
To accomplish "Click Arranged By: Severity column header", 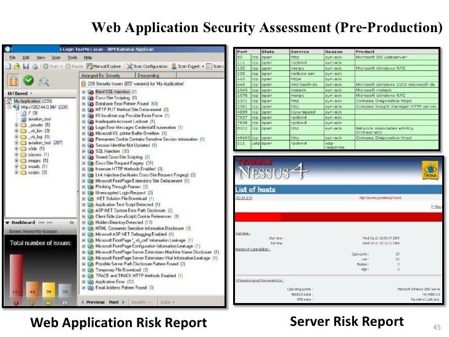I will (x=107, y=75).
